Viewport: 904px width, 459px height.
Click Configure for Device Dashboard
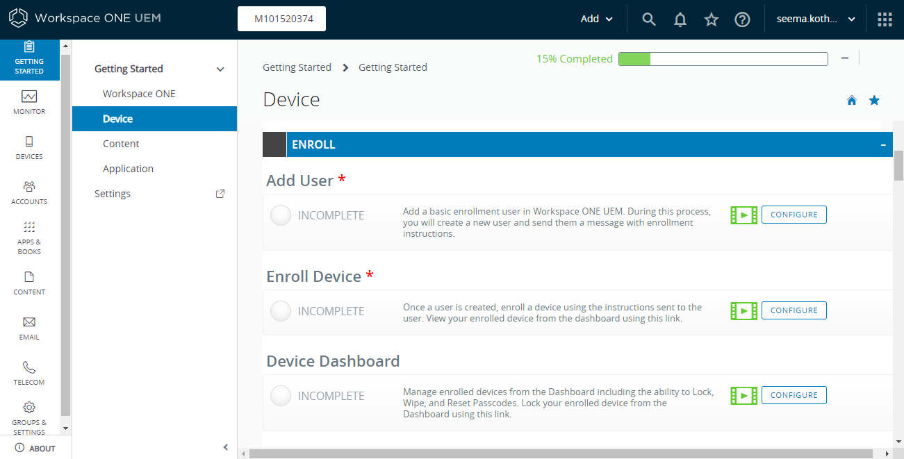click(x=794, y=395)
